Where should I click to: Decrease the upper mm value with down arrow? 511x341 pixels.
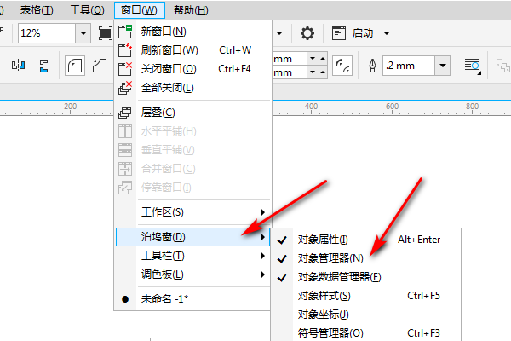click(x=313, y=59)
